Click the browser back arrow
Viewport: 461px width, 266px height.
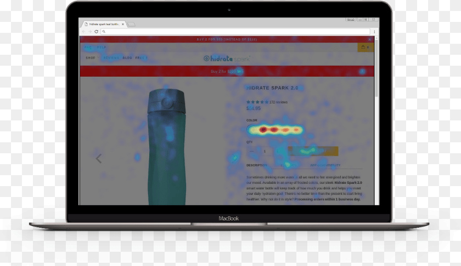[84, 31]
